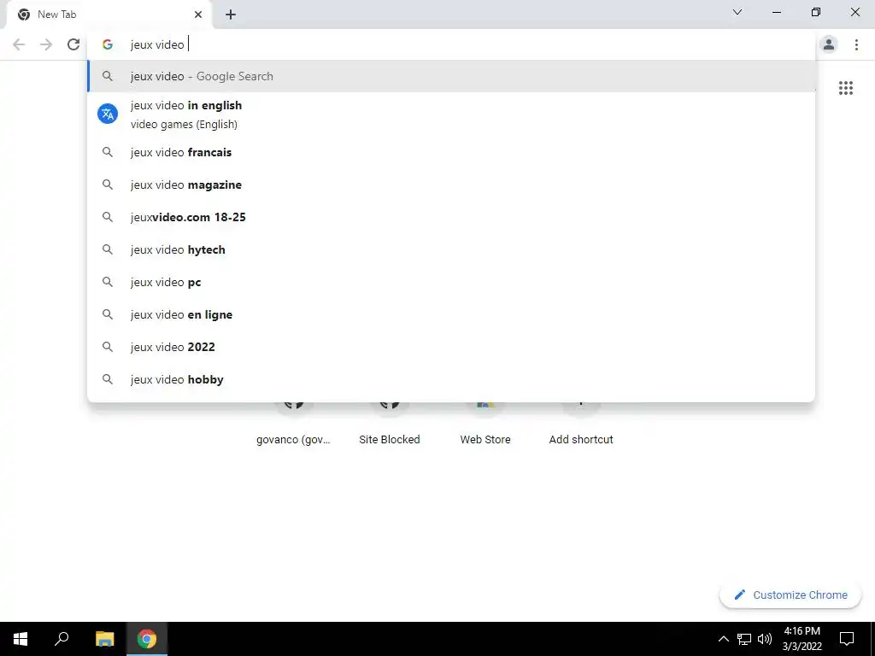Click the back navigation arrow

[x=19, y=44]
